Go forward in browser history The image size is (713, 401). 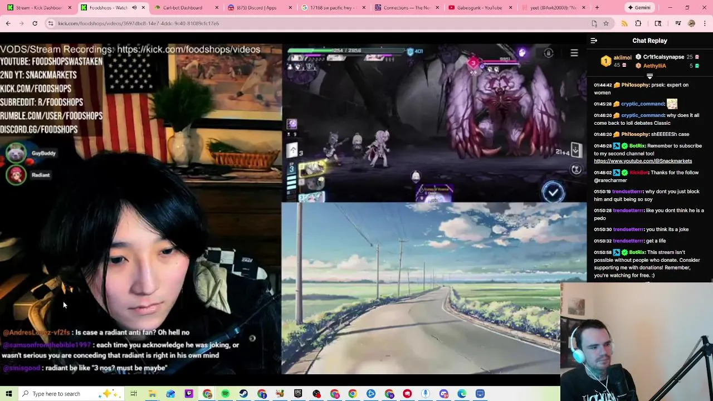point(21,23)
